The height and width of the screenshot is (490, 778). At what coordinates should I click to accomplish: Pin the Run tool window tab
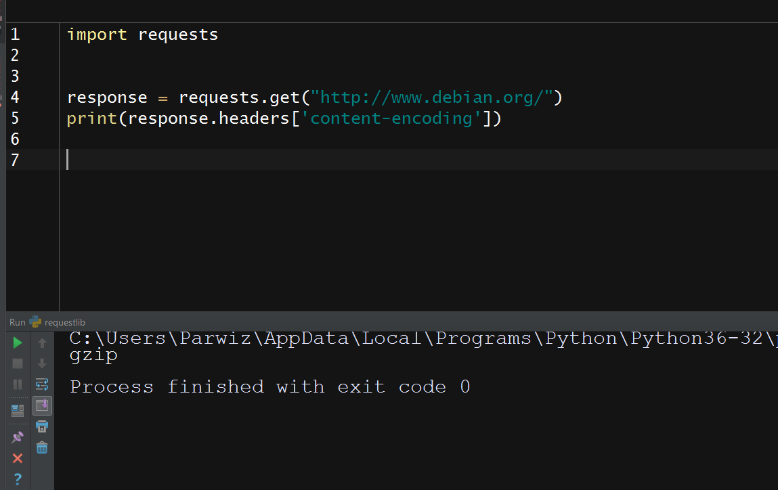click(18, 437)
